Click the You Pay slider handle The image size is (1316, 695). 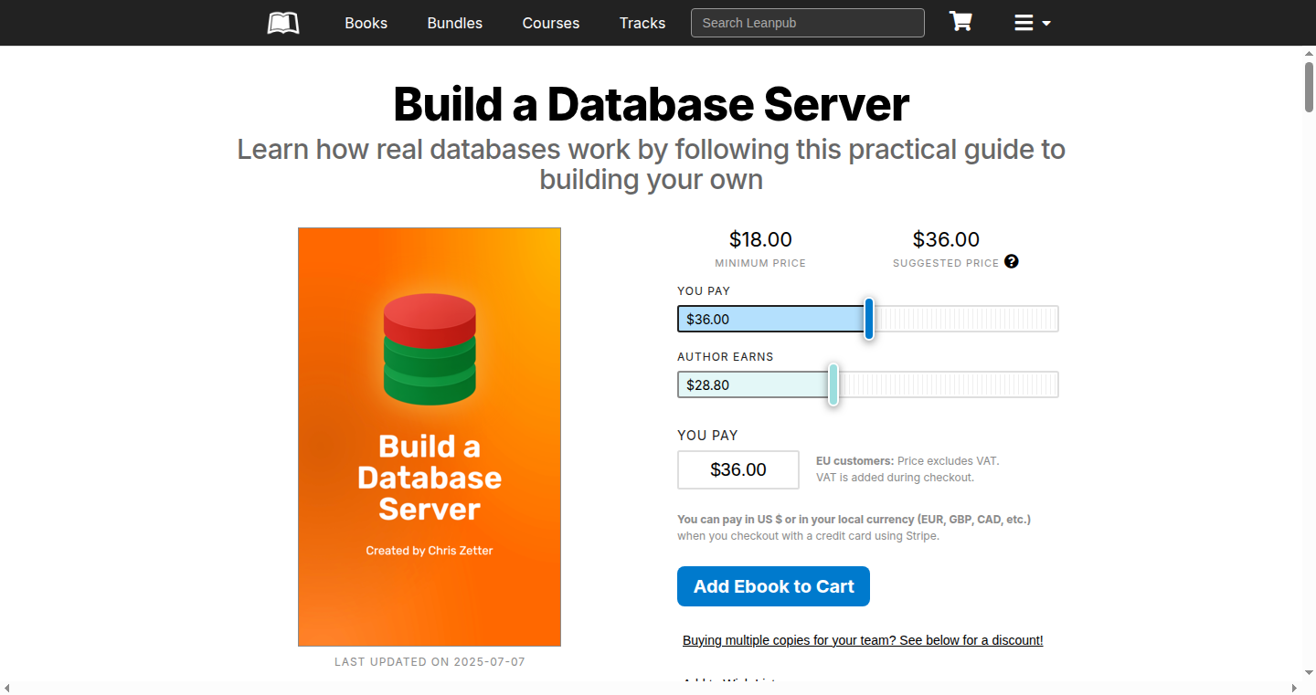(x=869, y=319)
